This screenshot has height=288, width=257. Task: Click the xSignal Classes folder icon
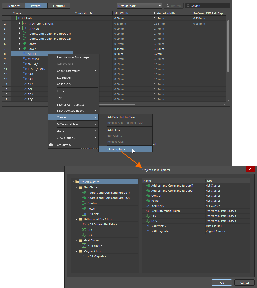(x=81, y=251)
